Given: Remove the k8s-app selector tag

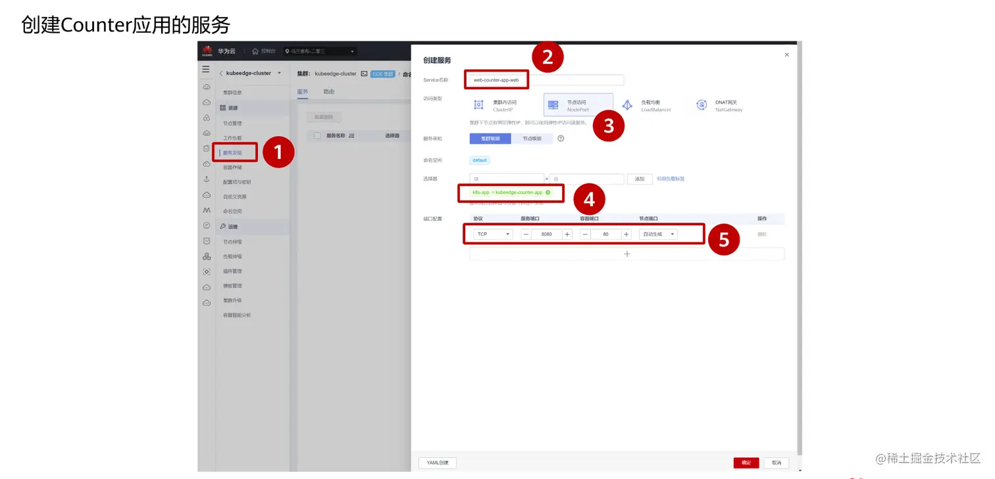Looking at the screenshot, I should (548, 193).
